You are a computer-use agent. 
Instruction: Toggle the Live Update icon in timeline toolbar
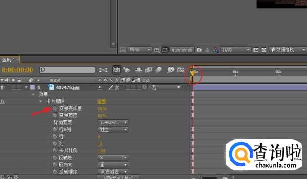[117, 70]
